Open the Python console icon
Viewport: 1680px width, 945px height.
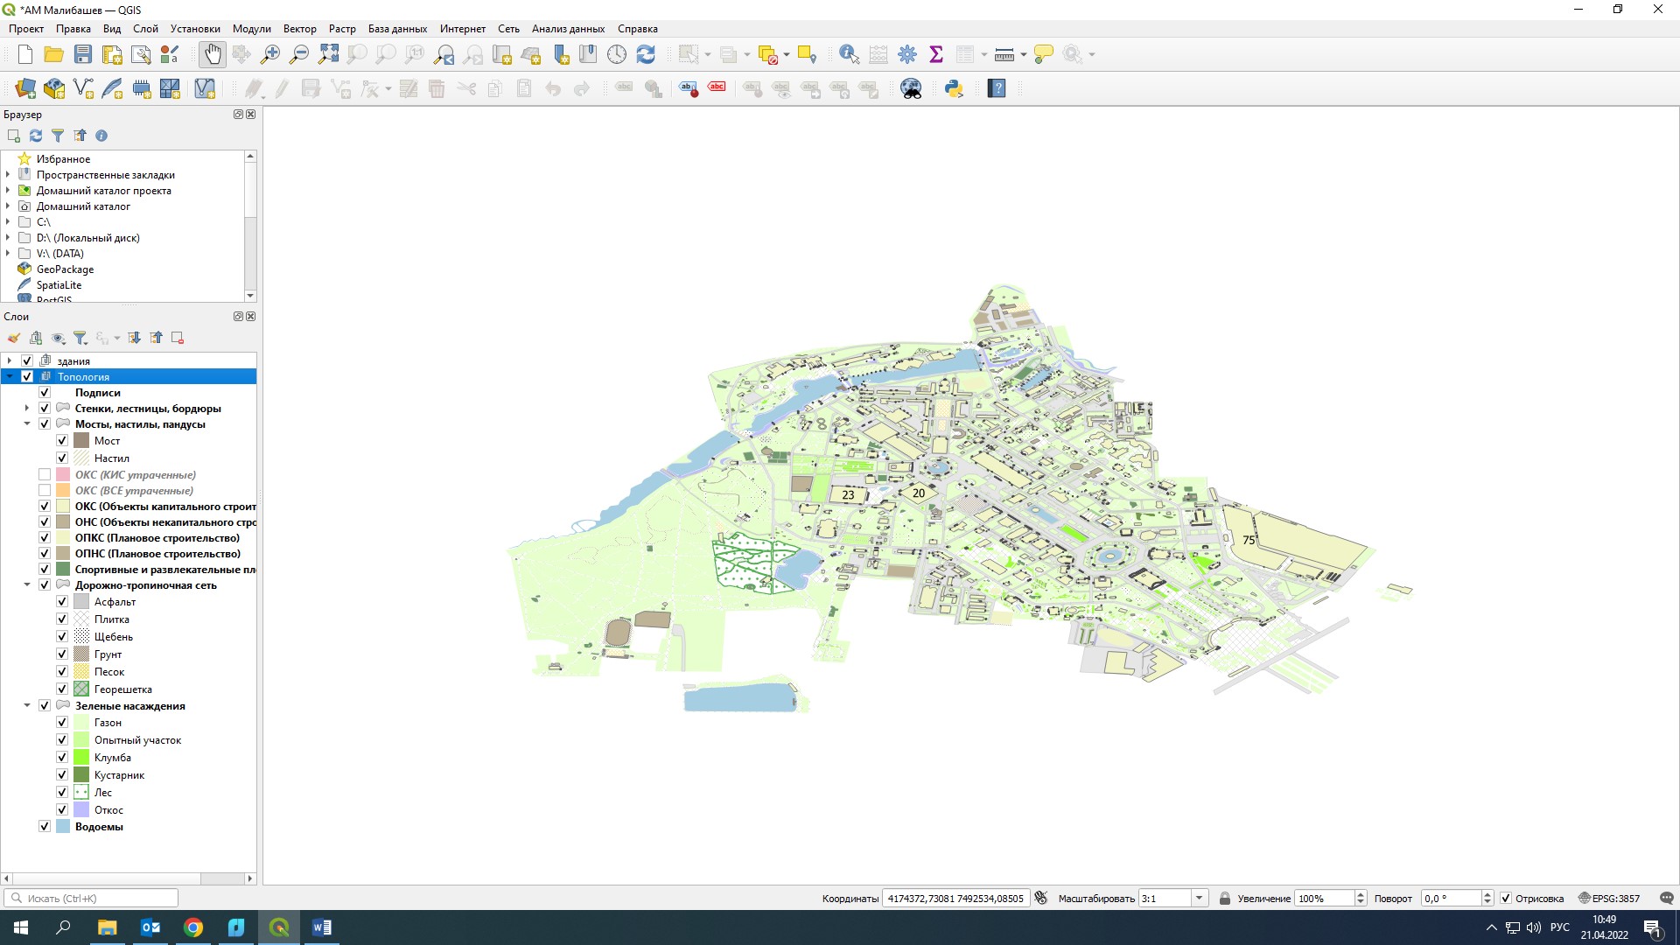pyautogui.click(x=954, y=88)
